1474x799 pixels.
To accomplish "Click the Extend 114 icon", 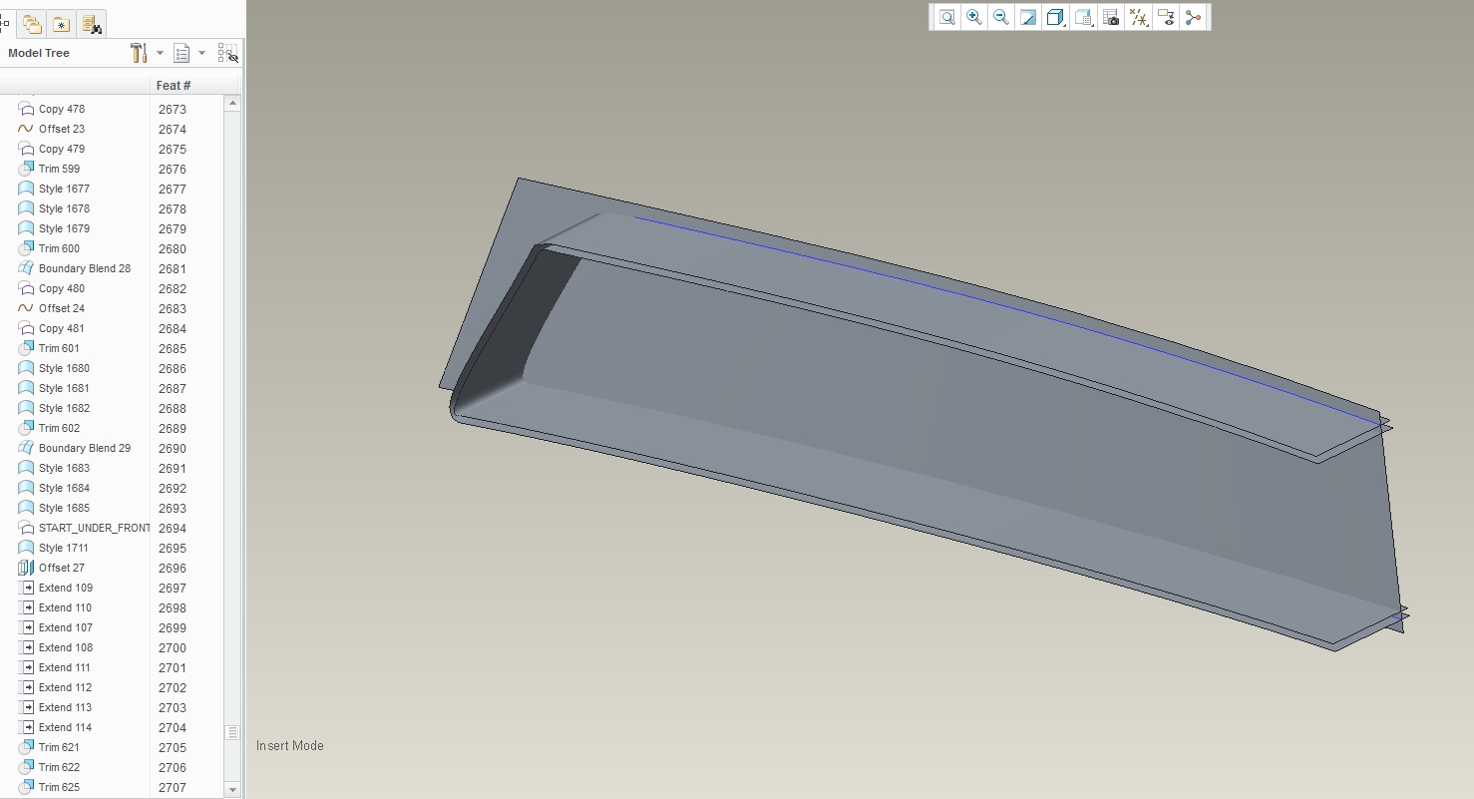I will 26,727.
